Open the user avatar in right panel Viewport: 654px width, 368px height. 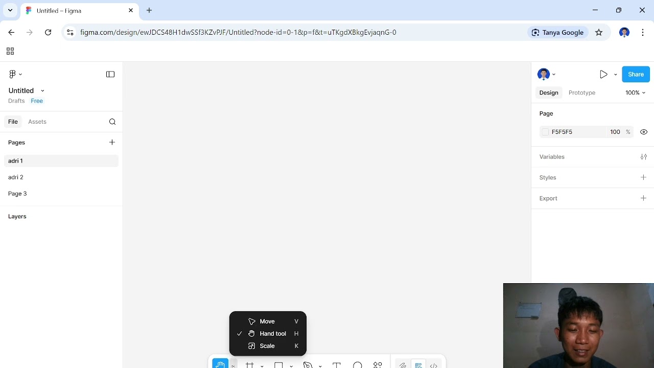click(544, 74)
